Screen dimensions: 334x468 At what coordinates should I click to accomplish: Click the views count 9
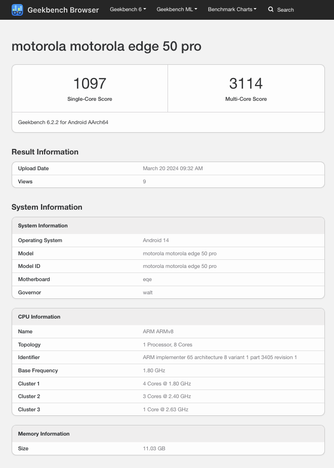coord(144,181)
